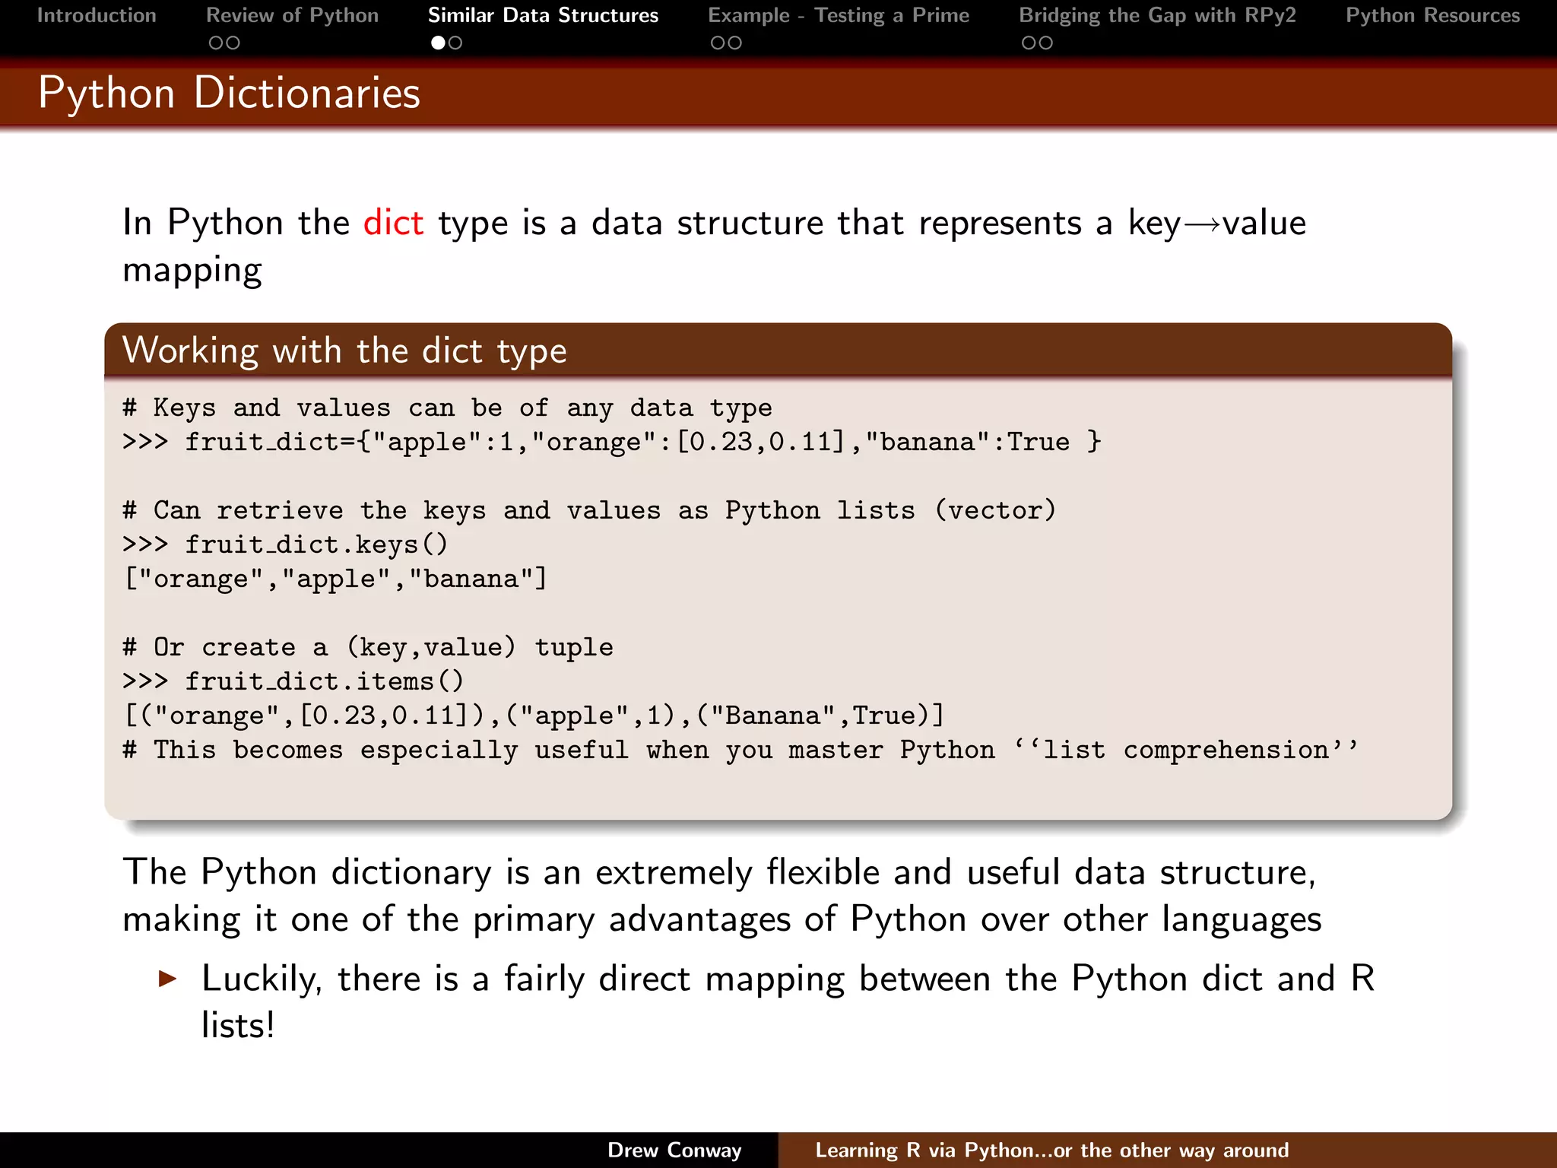This screenshot has width=1557, height=1168.
Task: Click the second slide dot under Review of Python
Action: pyautogui.click(x=233, y=43)
